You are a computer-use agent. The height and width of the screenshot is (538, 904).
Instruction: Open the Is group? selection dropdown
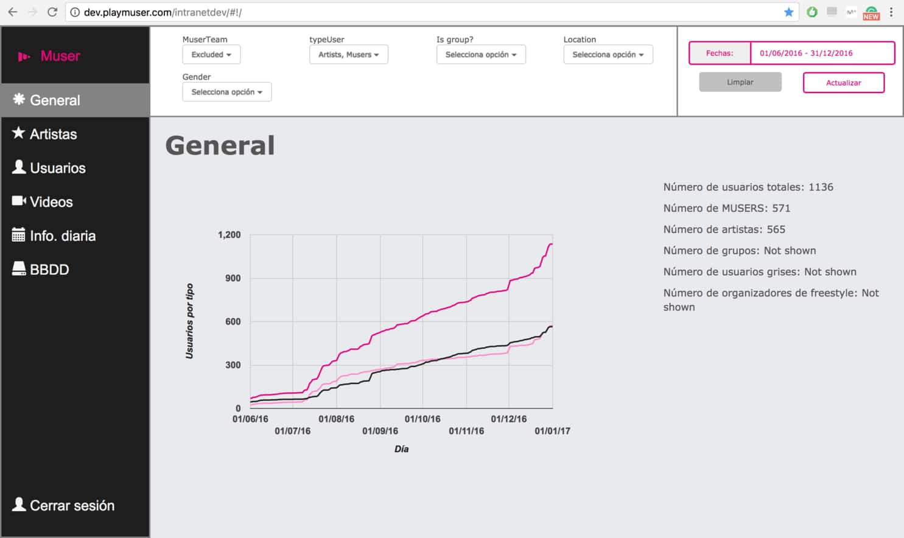tap(480, 55)
